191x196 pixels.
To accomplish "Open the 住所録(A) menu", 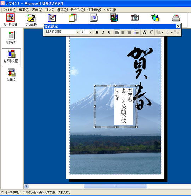I will (94, 10).
